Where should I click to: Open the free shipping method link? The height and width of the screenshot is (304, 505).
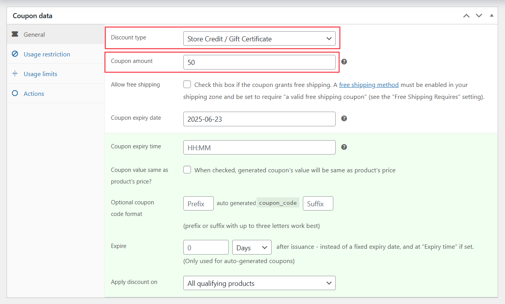coord(368,85)
